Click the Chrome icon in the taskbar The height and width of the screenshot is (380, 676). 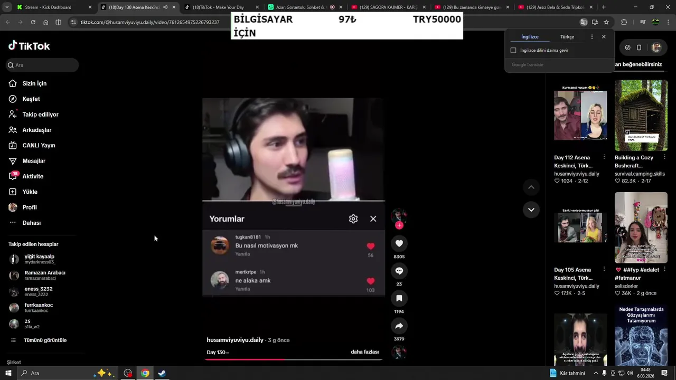tap(145, 373)
